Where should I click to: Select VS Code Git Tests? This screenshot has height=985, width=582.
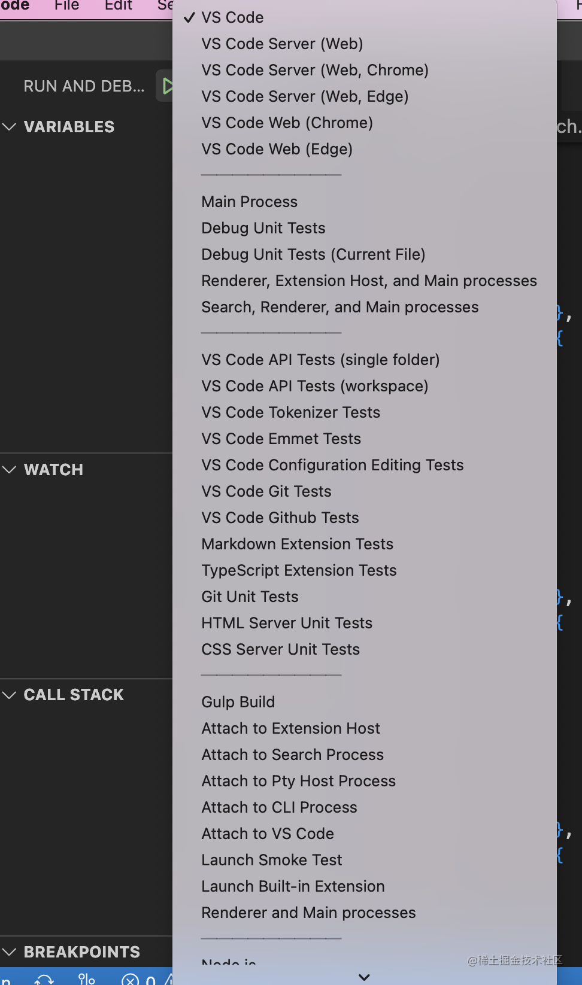(364, 491)
